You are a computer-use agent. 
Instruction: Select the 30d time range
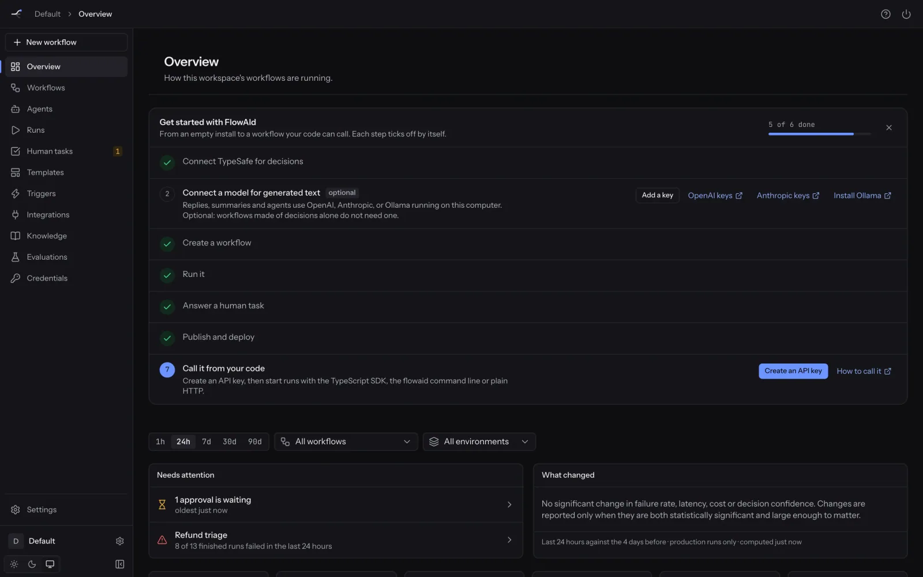[230, 441]
